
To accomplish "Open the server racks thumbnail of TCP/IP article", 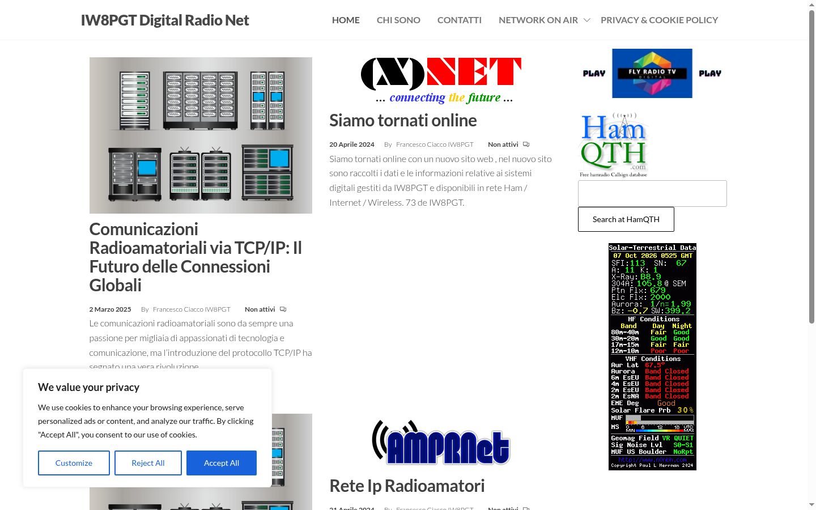I will tap(201, 135).
